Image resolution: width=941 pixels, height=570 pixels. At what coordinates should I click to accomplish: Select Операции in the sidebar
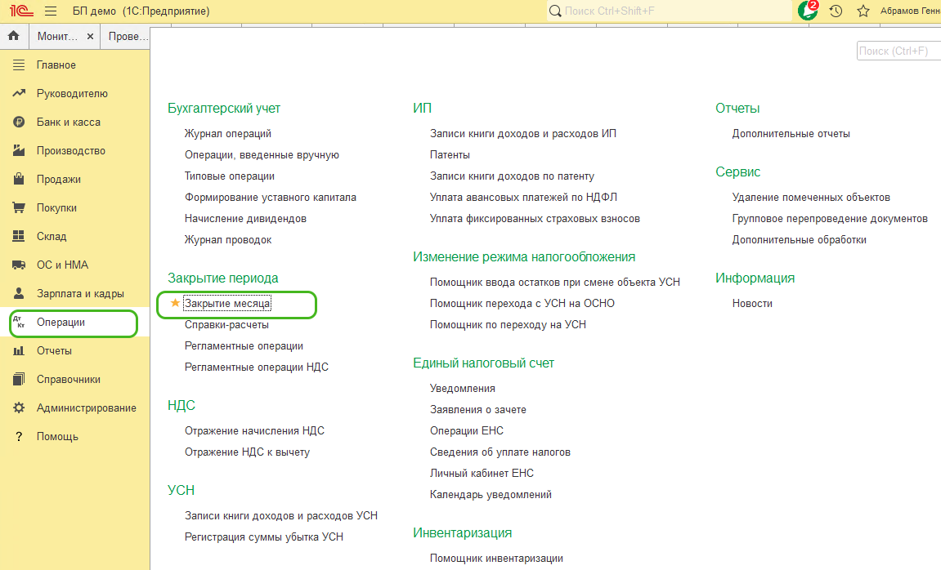click(x=60, y=323)
